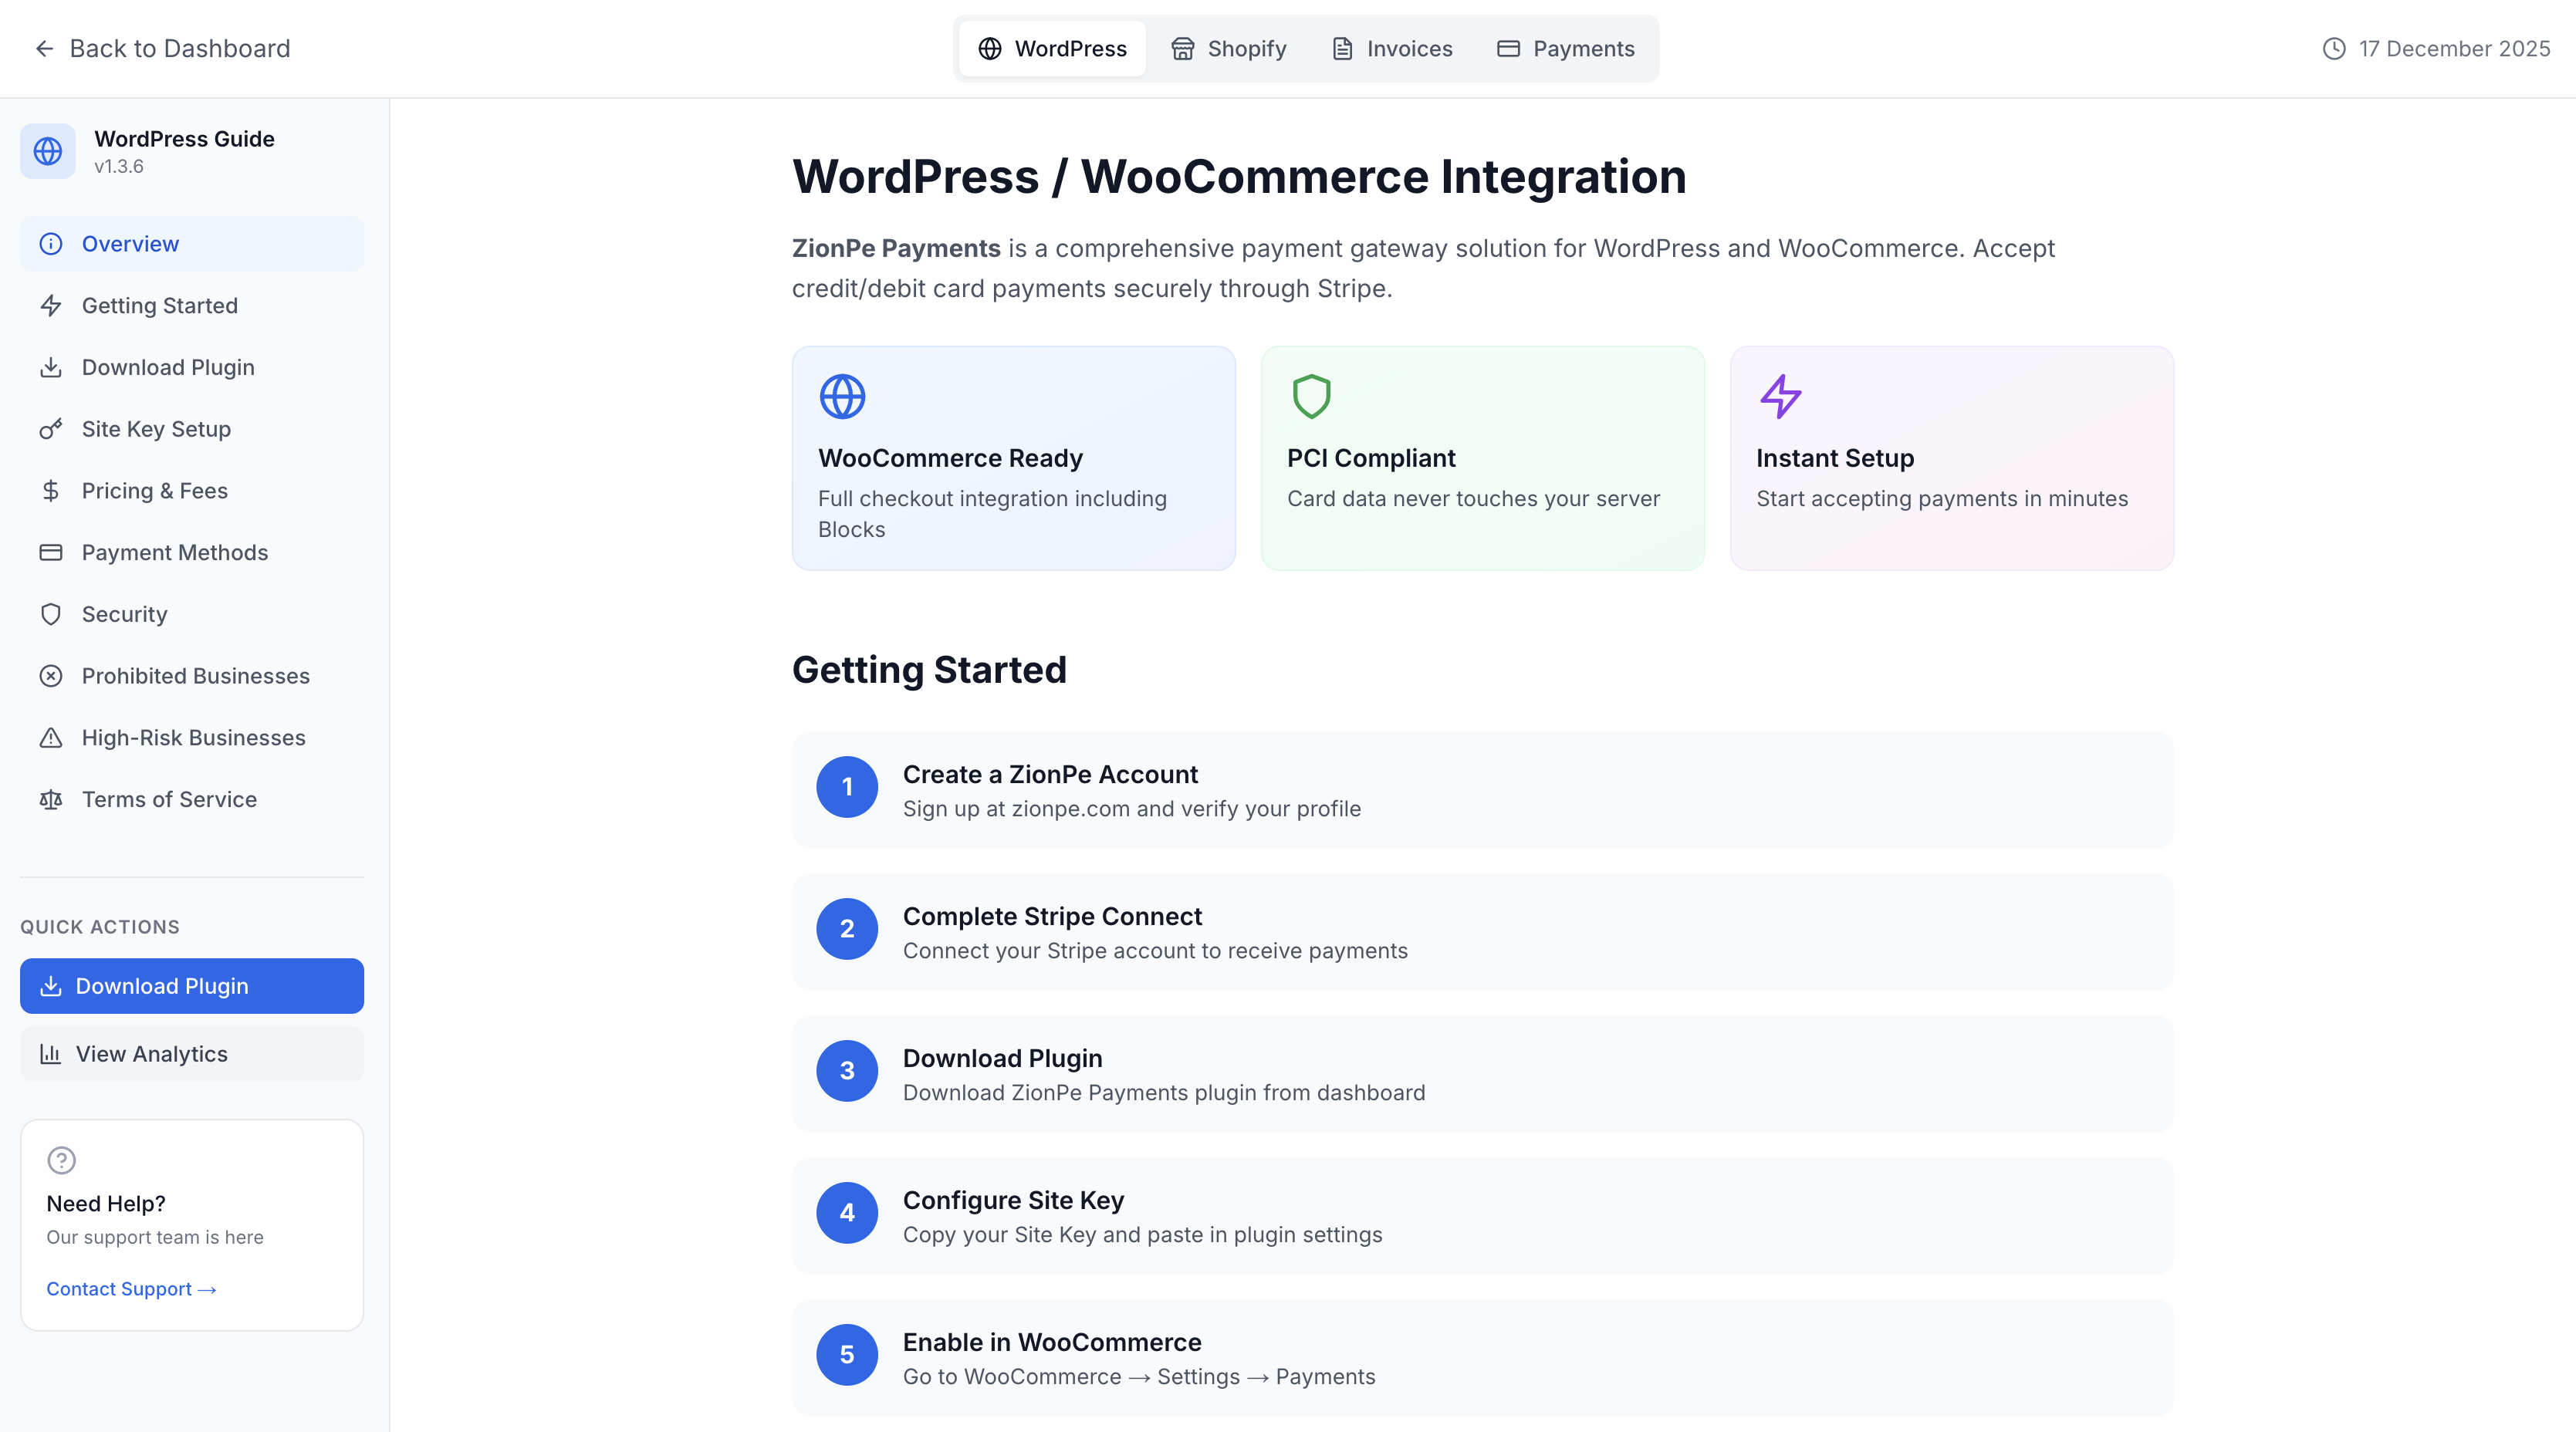
Task: Open Prohibited Businesses in sidebar
Action: [x=195, y=676]
